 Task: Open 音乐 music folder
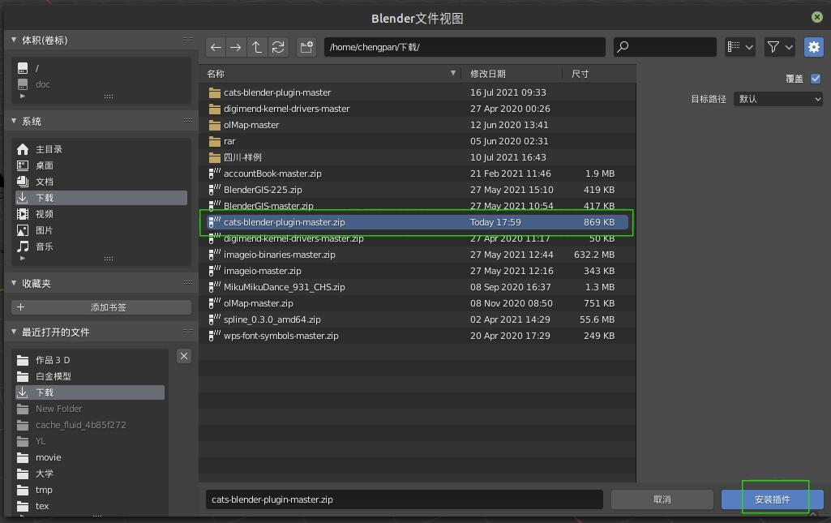point(101,246)
